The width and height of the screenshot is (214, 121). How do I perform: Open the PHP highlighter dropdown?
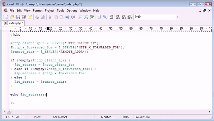pyautogui.click(x=177, y=17)
